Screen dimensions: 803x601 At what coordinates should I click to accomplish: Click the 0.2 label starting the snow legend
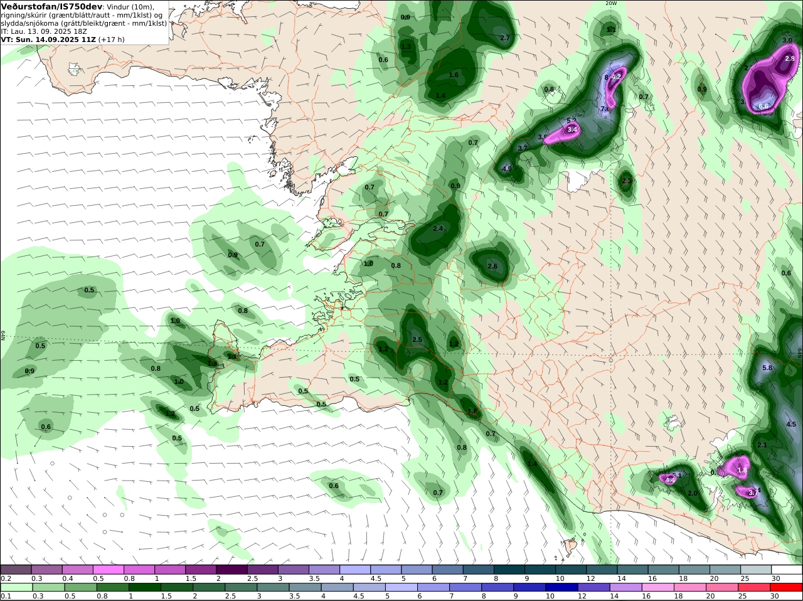pyautogui.click(x=5, y=578)
